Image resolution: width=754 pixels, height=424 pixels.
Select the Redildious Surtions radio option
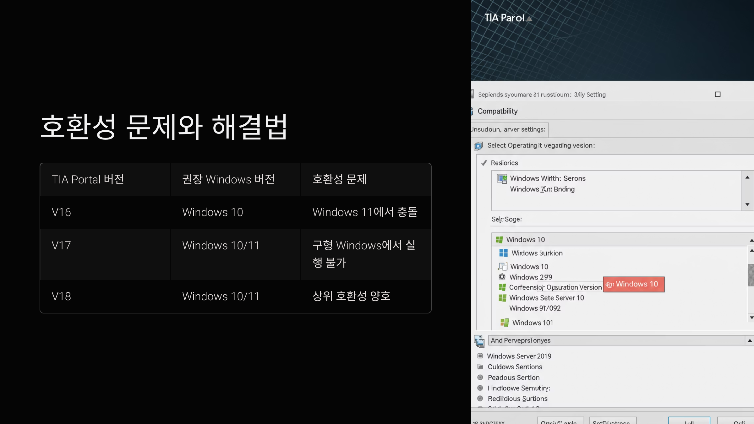click(x=480, y=399)
